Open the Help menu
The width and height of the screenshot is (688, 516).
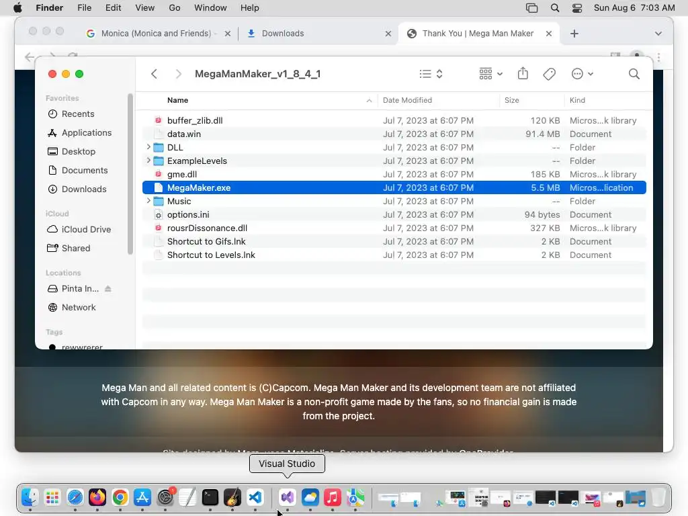point(250,8)
